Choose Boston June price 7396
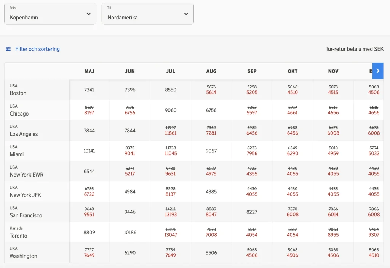The height and width of the screenshot is (268, 390). click(130, 90)
